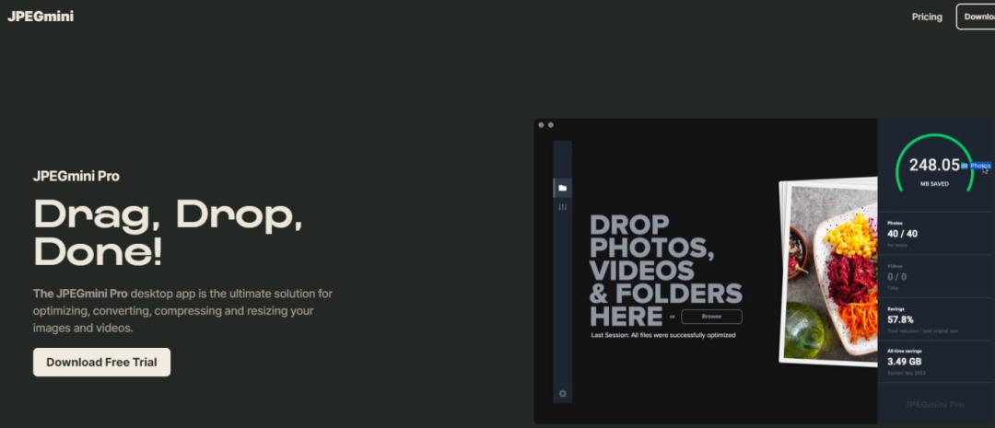The width and height of the screenshot is (995, 428).
Task: Click the Download button in top navigation
Action: 976,17
